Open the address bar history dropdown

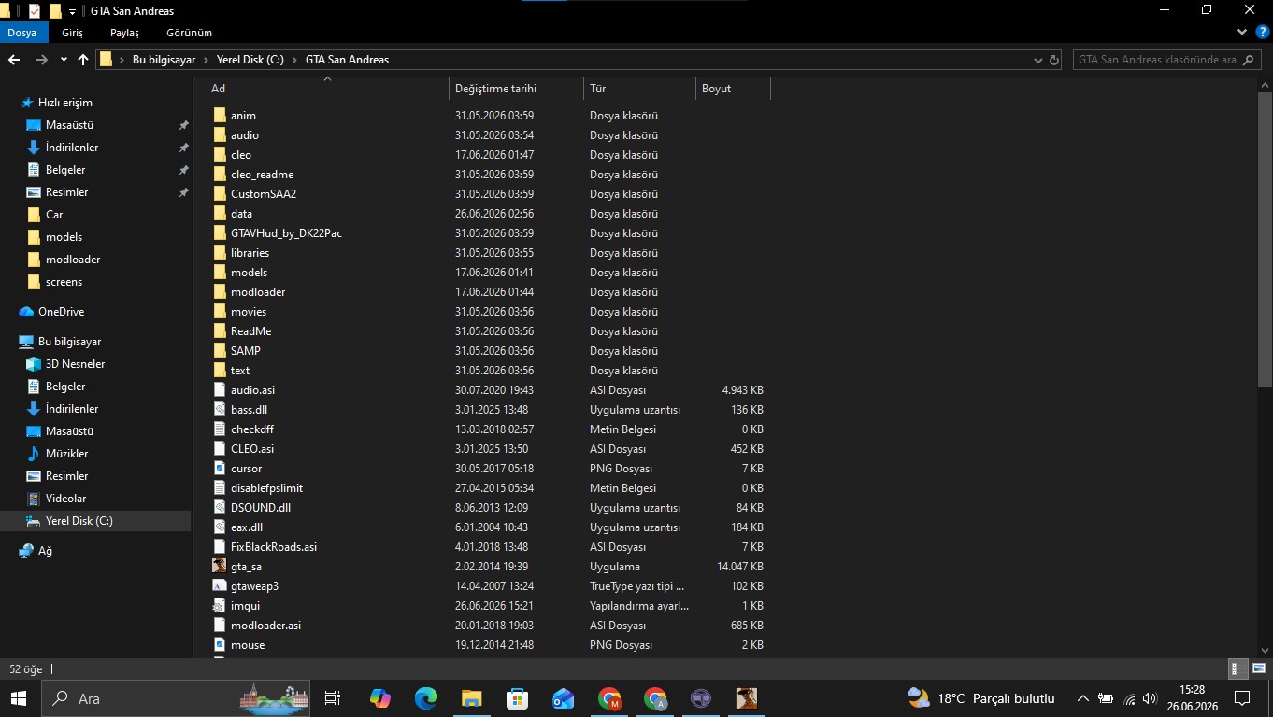tap(1039, 60)
